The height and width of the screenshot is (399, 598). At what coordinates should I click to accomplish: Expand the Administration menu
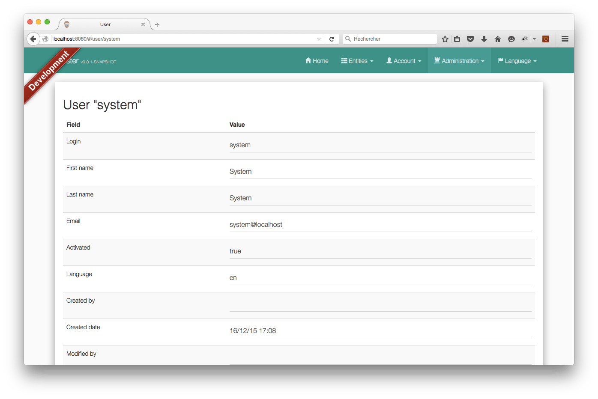coord(459,60)
